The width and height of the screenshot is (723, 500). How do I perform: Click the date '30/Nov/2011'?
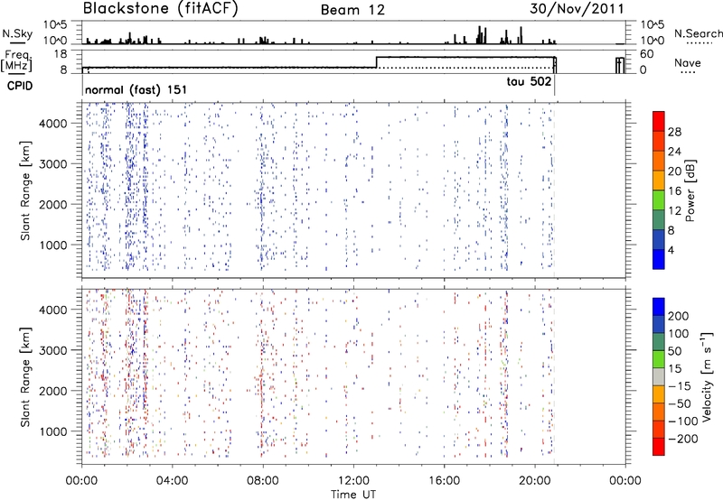coord(577,9)
